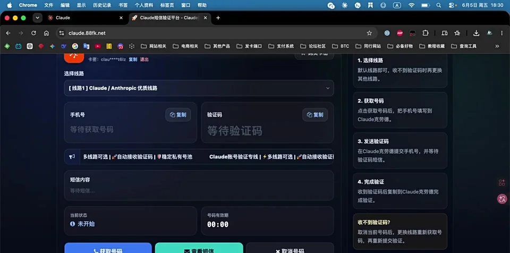Click the 查看短信 button
The width and height of the screenshot is (510, 253).
pyautogui.click(x=199, y=248)
